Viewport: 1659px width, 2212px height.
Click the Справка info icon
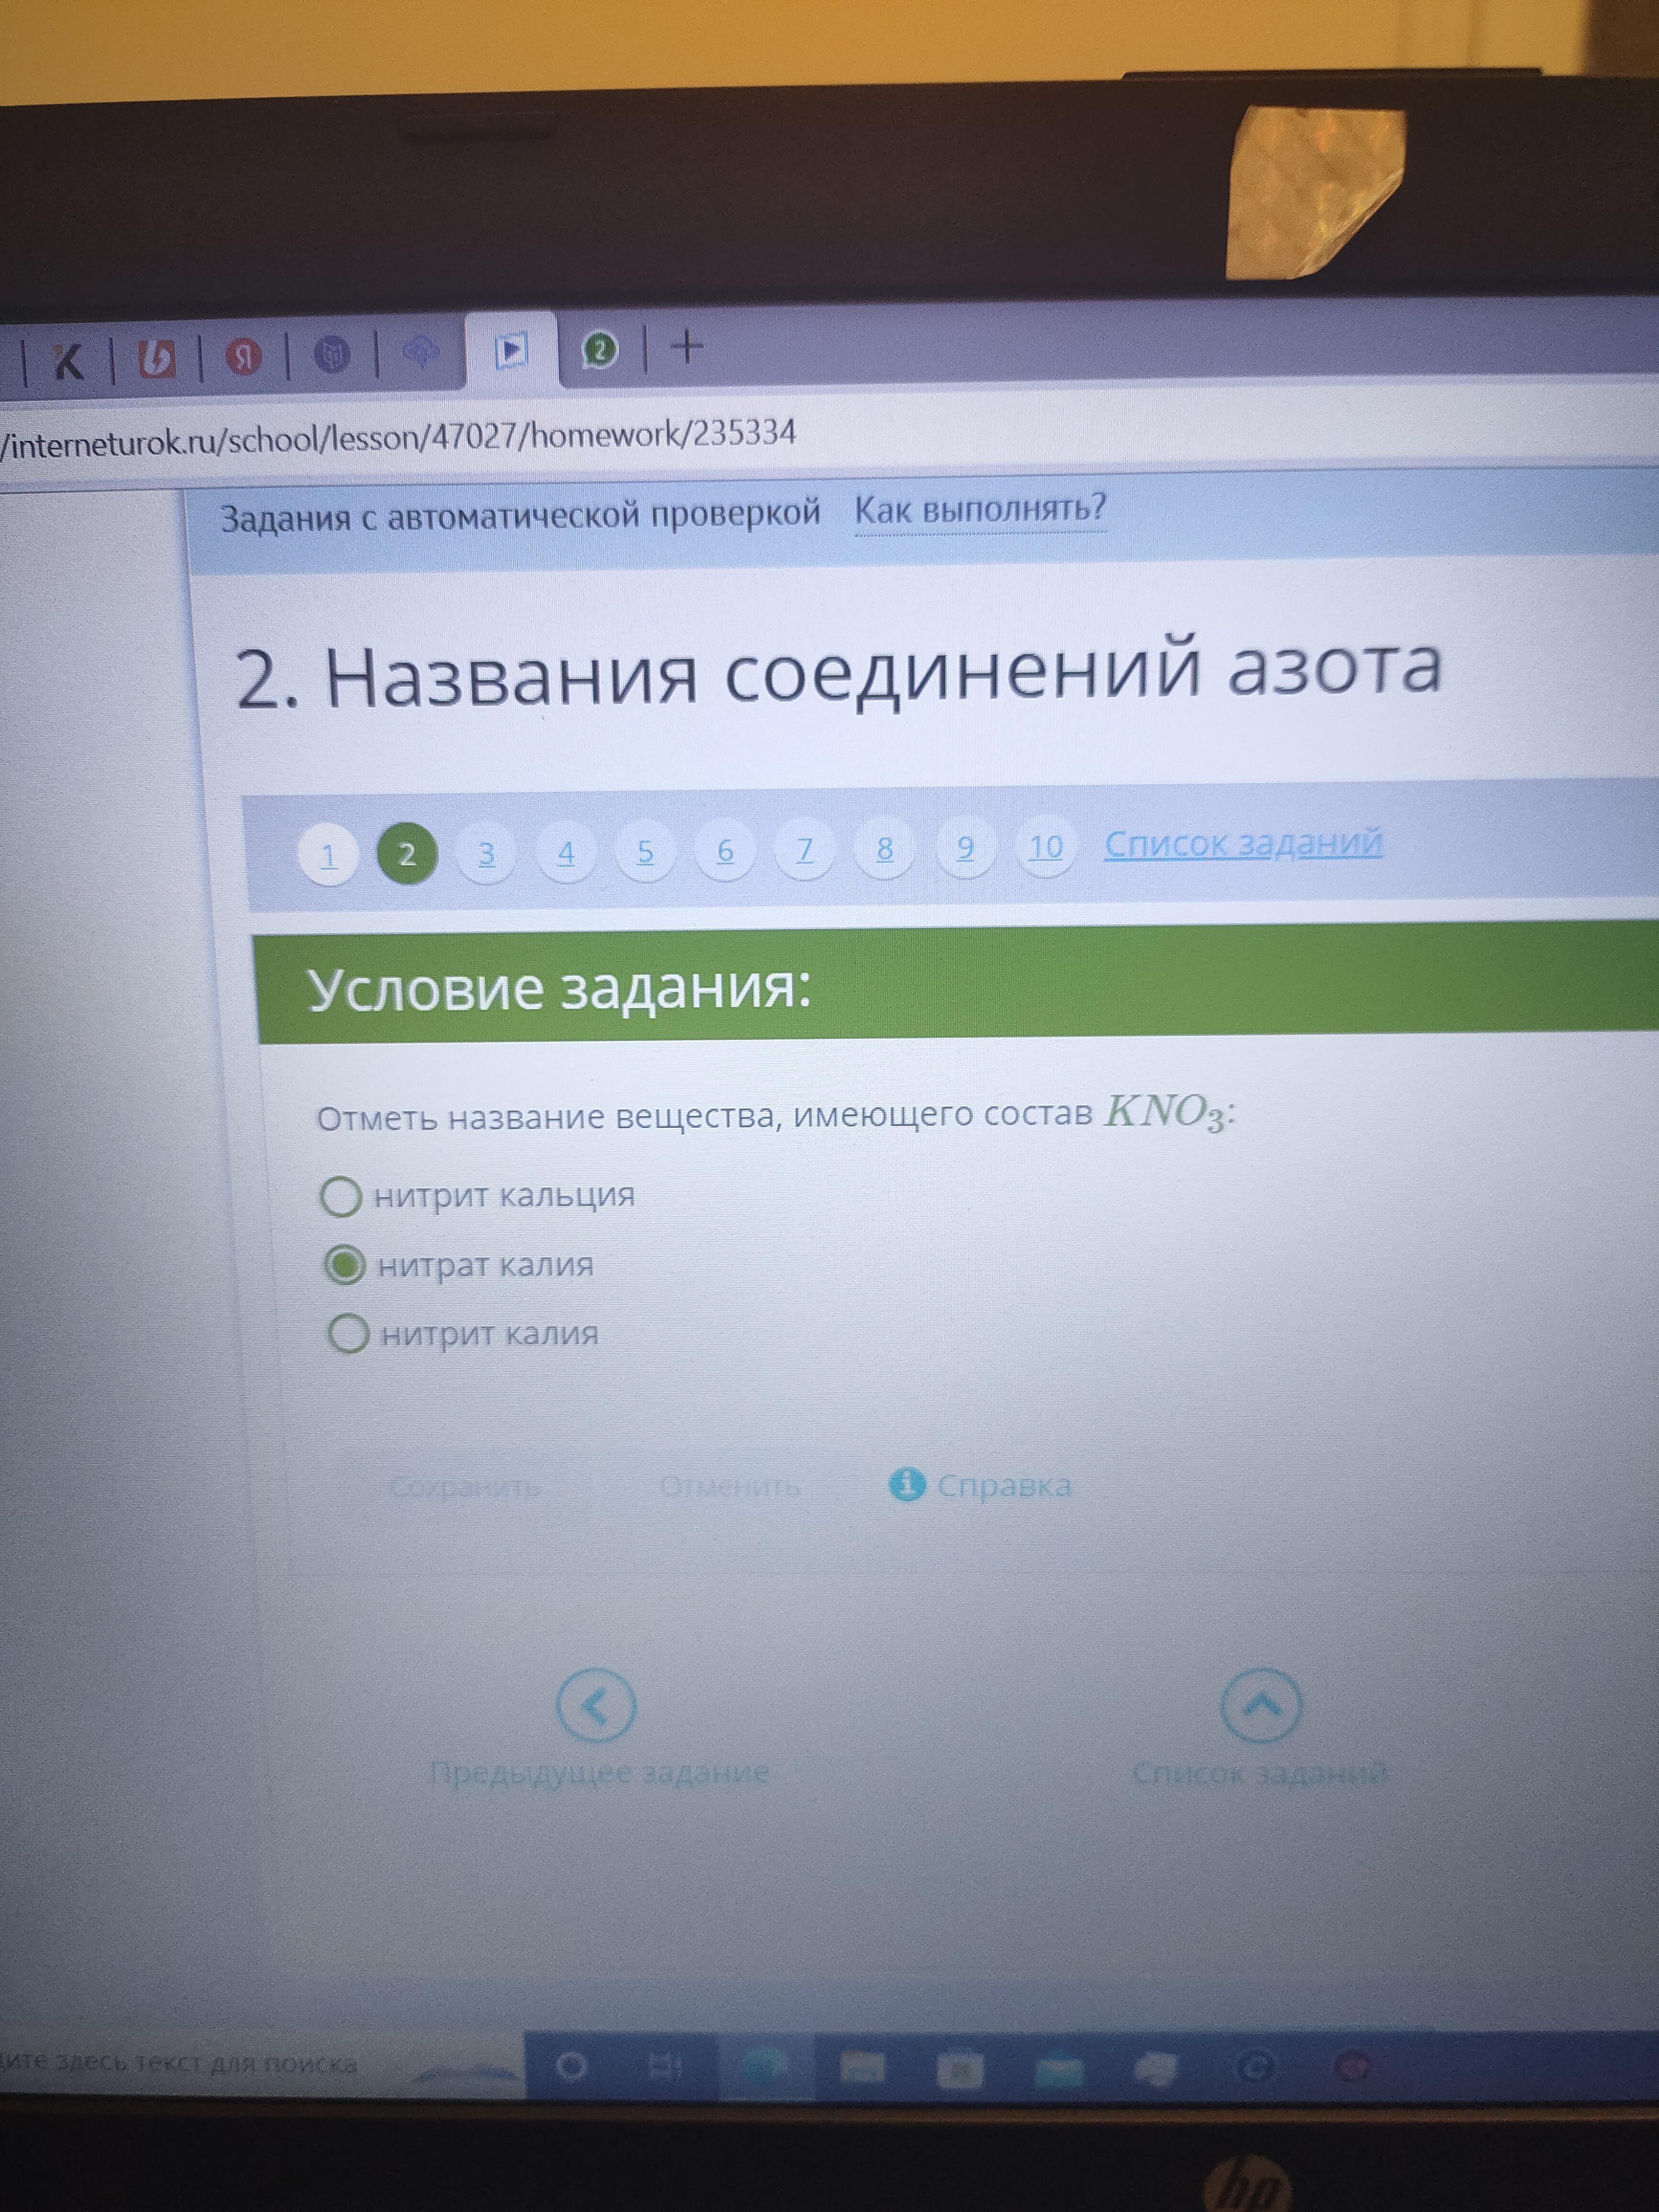[x=906, y=1485]
